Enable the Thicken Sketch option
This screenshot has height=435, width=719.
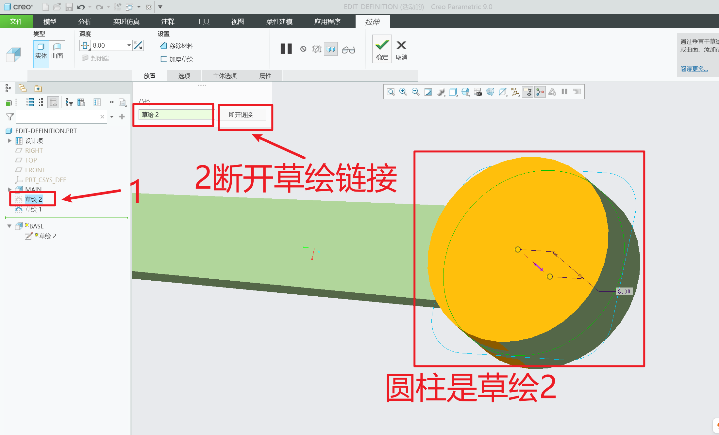point(176,59)
